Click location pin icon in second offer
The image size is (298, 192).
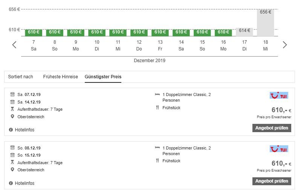point(12,170)
